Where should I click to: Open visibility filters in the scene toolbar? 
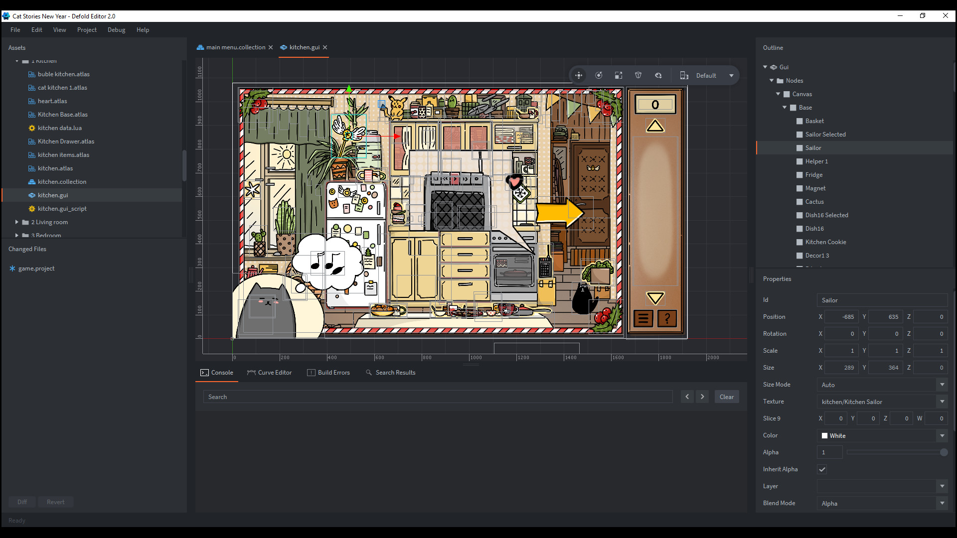[658, 75]
